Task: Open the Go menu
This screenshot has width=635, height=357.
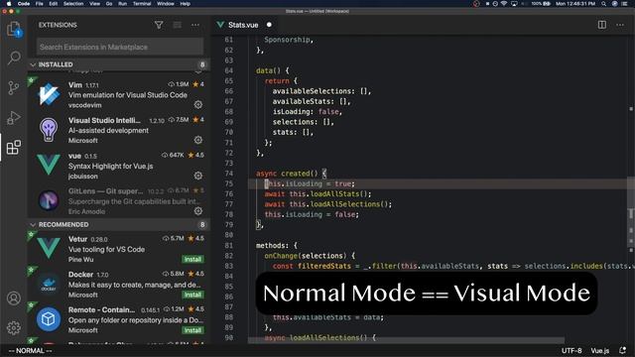Action: tap(109, 4)
